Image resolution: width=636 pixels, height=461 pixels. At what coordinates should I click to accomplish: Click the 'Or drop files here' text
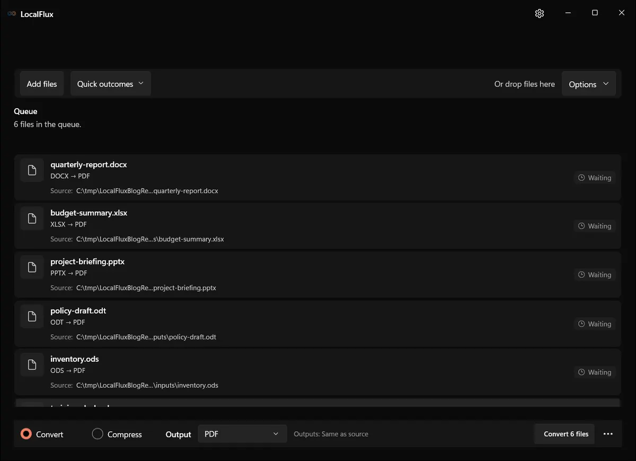(525, 84)
